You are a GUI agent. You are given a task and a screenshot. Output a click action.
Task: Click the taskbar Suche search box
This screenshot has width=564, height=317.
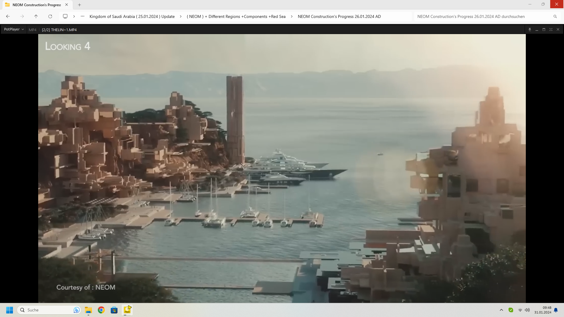tap(49, 310)
